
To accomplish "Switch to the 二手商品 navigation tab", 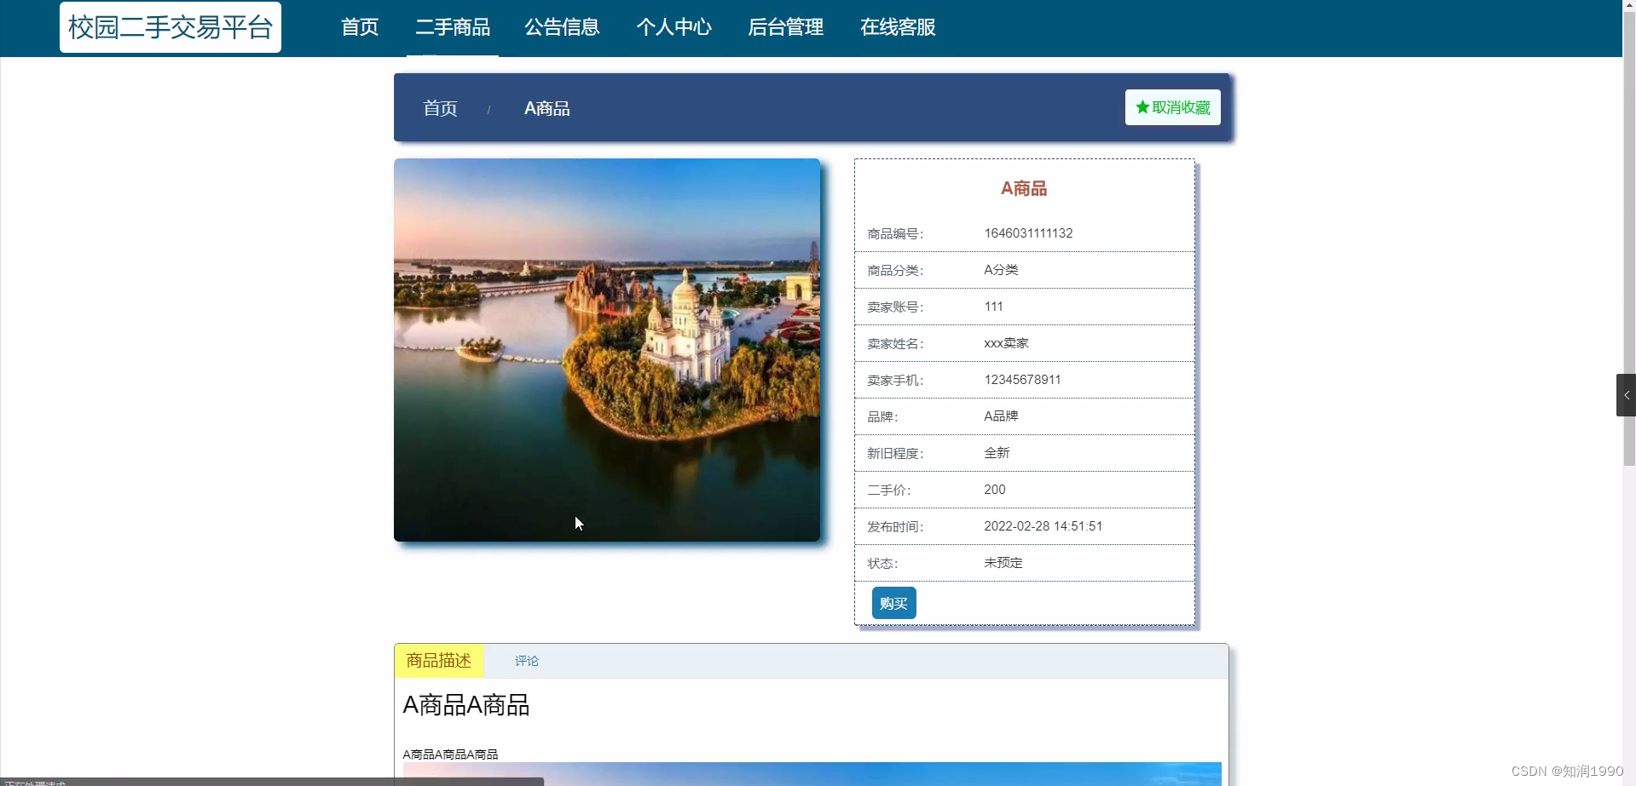I will (452, 27).
